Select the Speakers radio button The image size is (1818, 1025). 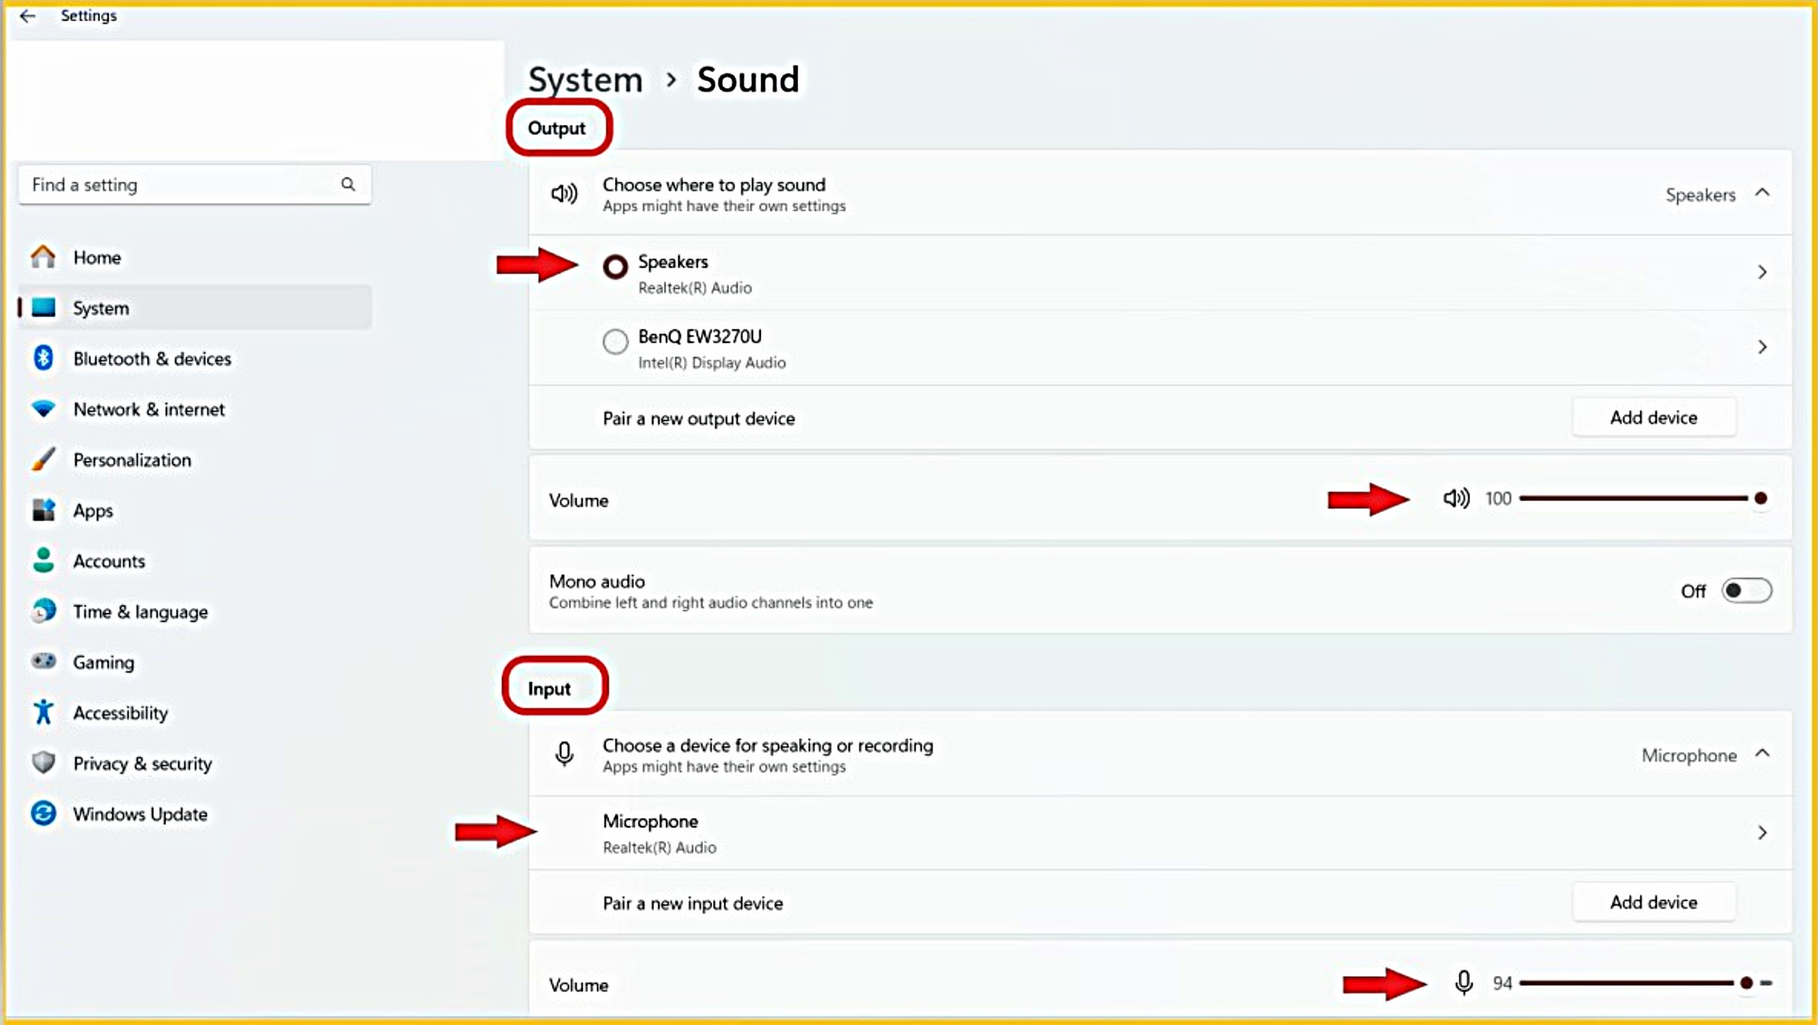point(614,266)
